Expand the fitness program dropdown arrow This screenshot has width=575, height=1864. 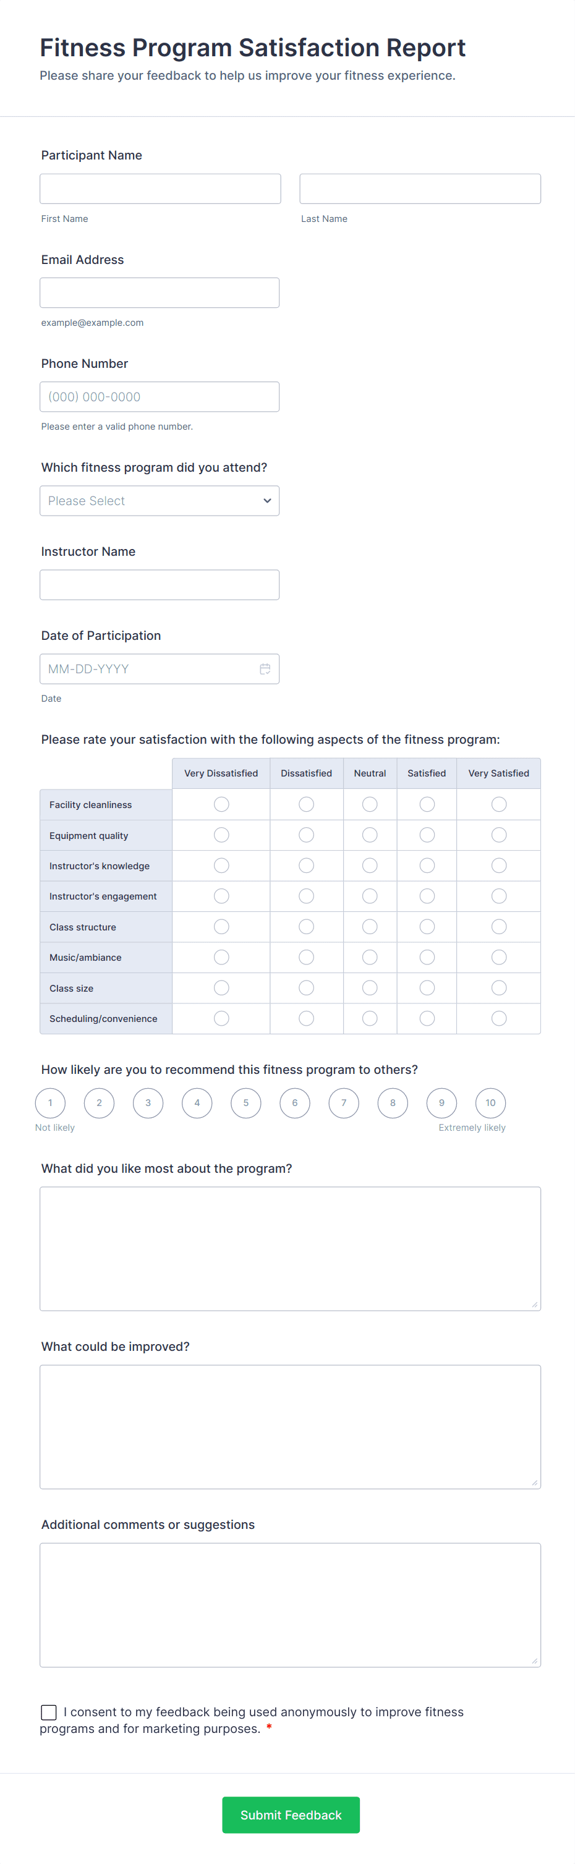click(267, 501)
